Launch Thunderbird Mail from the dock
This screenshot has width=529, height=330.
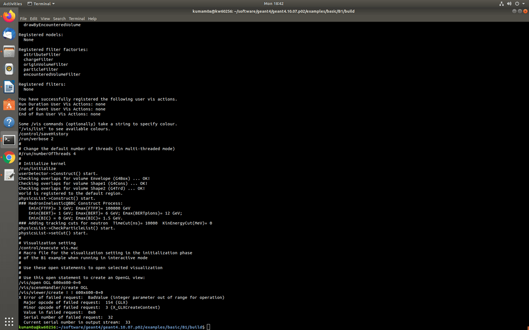(9, 34)
